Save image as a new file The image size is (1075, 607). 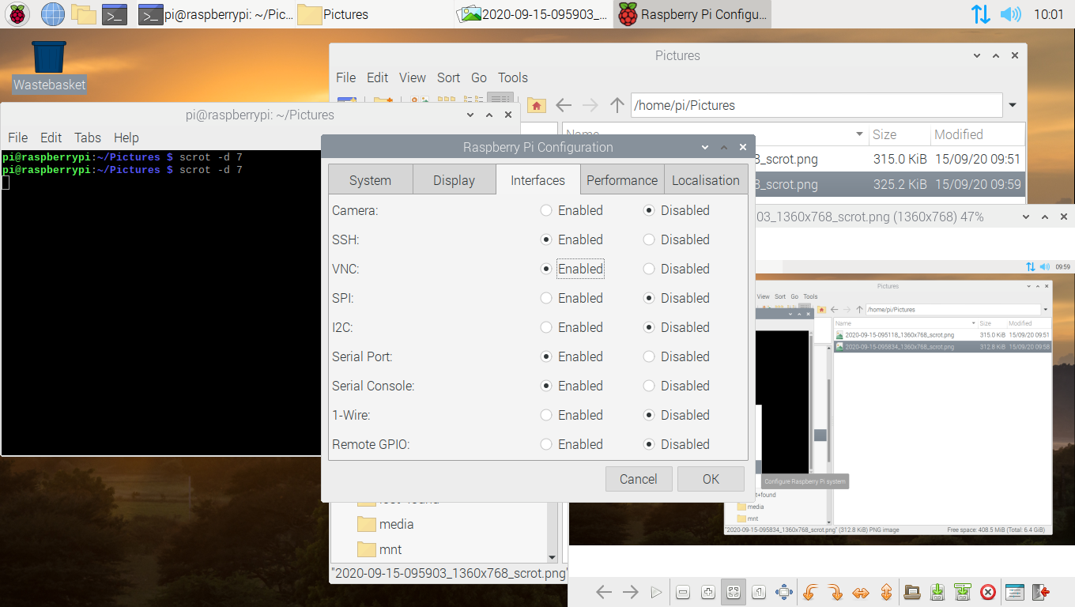[962, 592]
